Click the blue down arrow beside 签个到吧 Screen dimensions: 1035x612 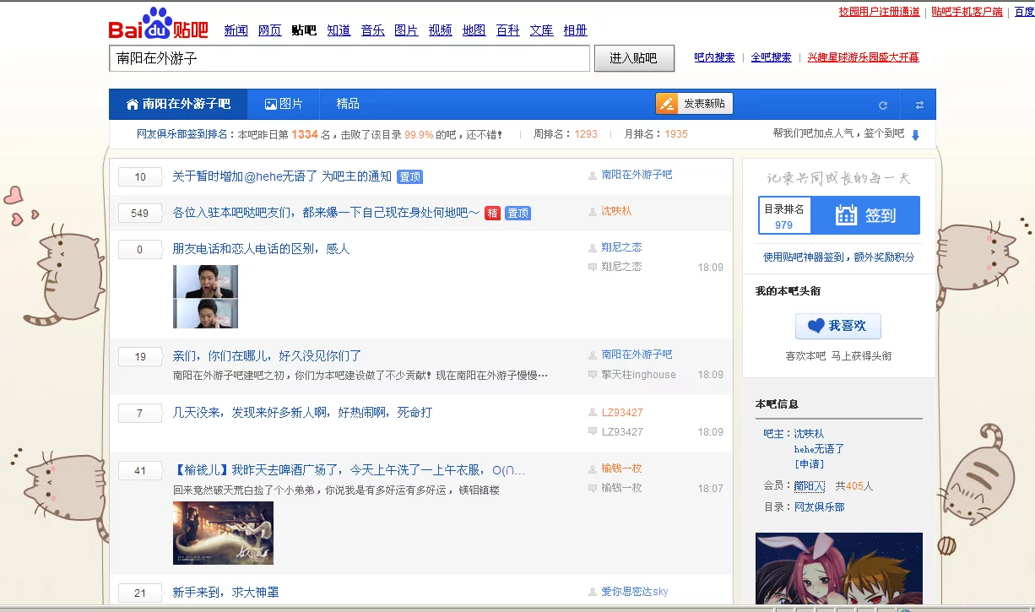[x=915, y=135]
